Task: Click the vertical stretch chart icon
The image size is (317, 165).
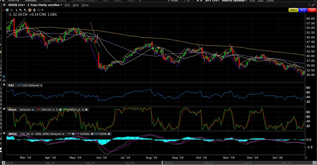Action: (x=34, y=10)
